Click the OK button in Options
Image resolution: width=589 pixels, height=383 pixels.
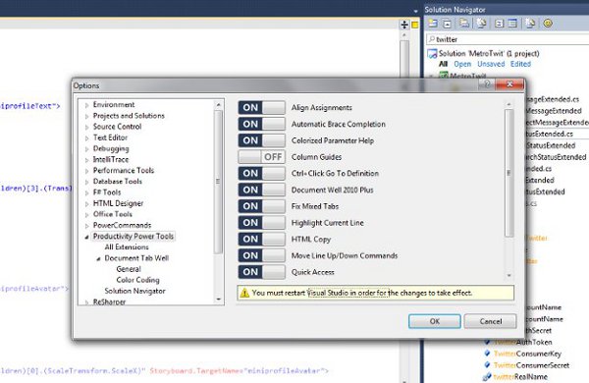[435, 321]
